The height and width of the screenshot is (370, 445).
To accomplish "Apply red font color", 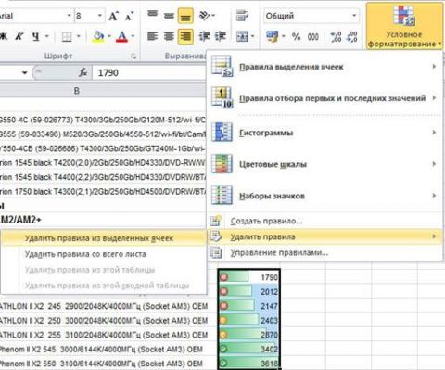I will point(121,37).
